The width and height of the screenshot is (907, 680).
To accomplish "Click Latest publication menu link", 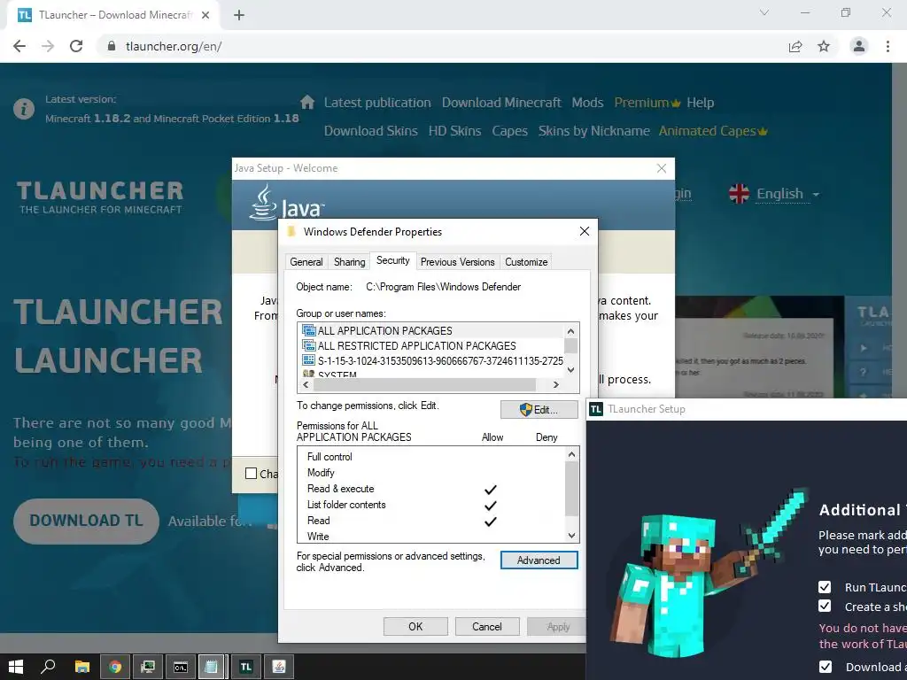I will tap(377, 103).
